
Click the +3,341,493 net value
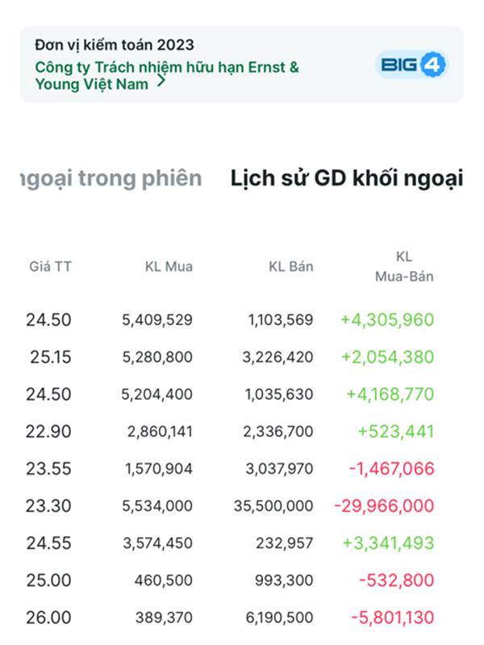pos(388,543)
